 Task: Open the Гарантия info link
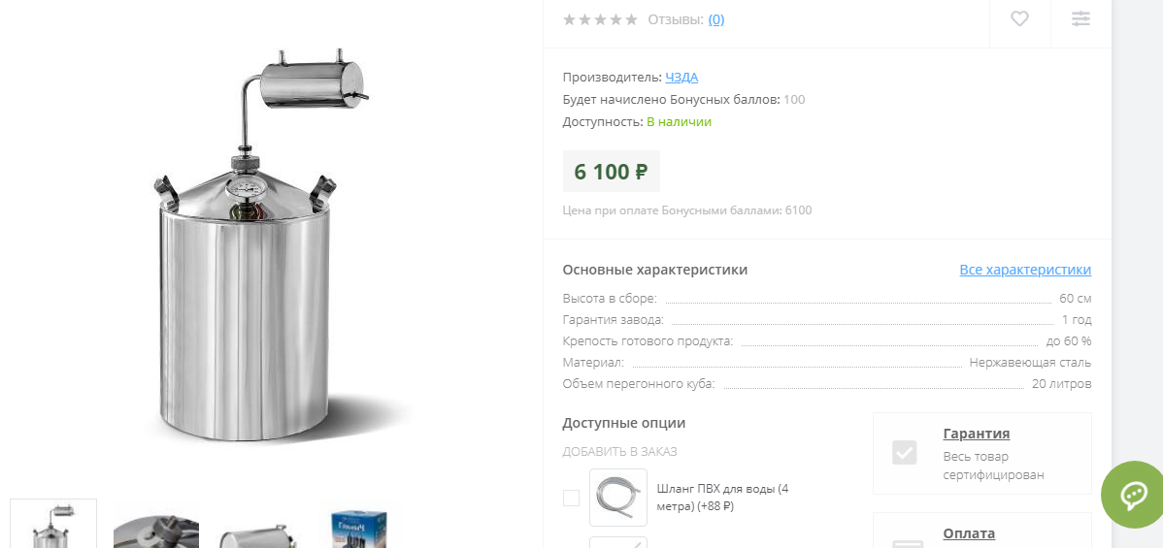click(x=976, y=434)
